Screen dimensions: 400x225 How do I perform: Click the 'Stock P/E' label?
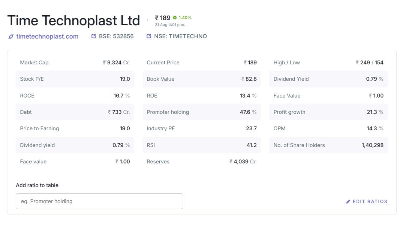point(32,79)
